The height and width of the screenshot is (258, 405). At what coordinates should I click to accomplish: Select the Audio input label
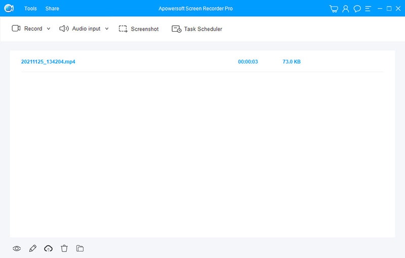86,29
